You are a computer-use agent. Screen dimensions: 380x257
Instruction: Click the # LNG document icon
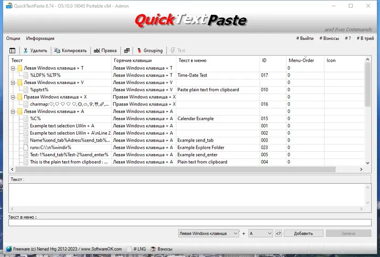[x=129, y=249]
